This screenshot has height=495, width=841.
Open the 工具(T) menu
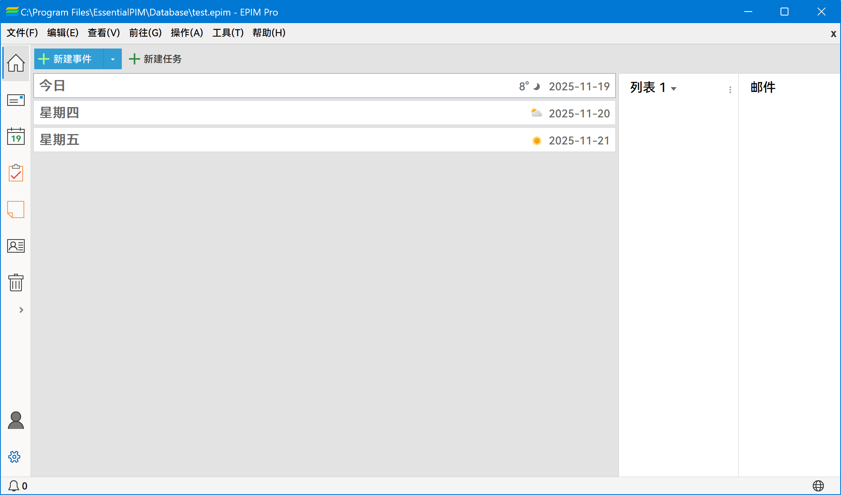pyautogui.click(x=228, y=33)
